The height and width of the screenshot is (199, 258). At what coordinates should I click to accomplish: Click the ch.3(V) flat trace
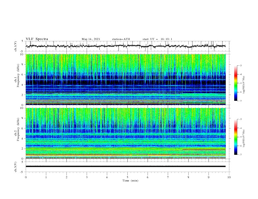[x=126, y=166]
